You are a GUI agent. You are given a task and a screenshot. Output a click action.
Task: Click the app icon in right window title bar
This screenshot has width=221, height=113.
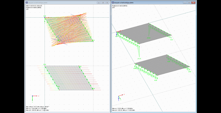(113, 3)
